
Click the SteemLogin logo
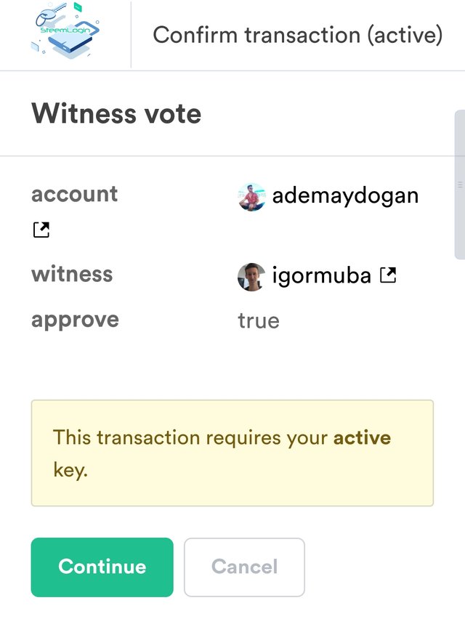(x=65, y=31)
